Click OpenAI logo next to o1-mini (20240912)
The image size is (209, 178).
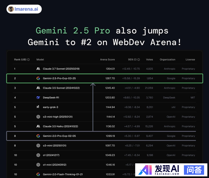pyautogui.click(x=38, y=165)
